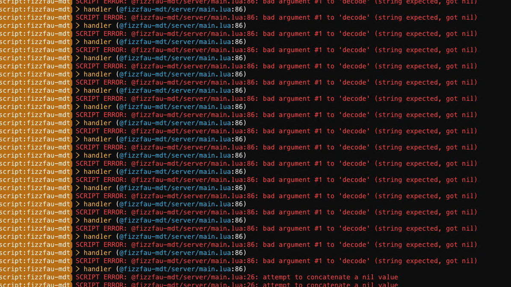Click orange script tag on the bottom cut-off line

tap(35, 284)
